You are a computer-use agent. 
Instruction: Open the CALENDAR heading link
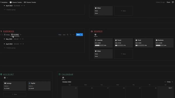coord(68,74)
